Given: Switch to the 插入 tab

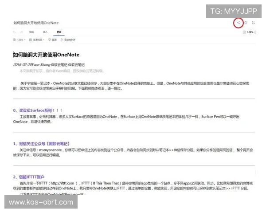Looking at the screenshot, I should (x=45, y=32).
